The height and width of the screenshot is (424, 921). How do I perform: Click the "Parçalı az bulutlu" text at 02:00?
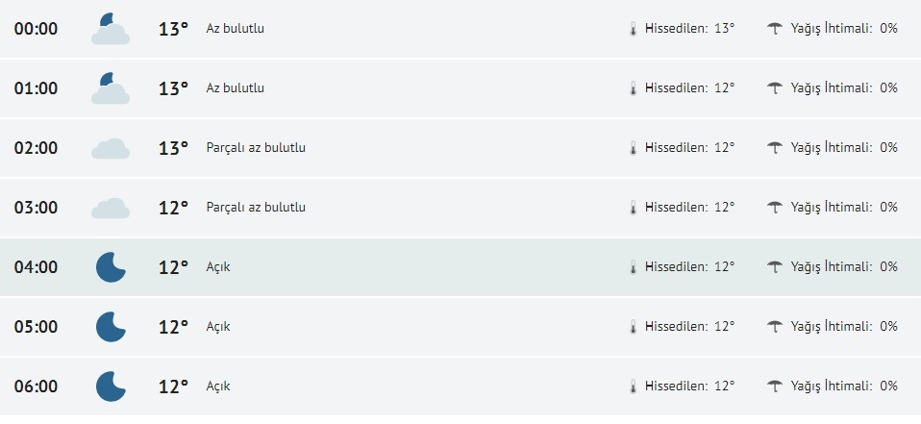(256, 148)
